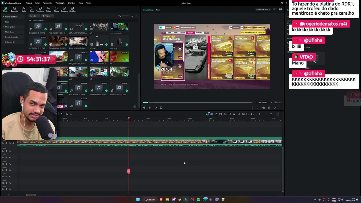Open the media panel more-options menu

point(136,16)
